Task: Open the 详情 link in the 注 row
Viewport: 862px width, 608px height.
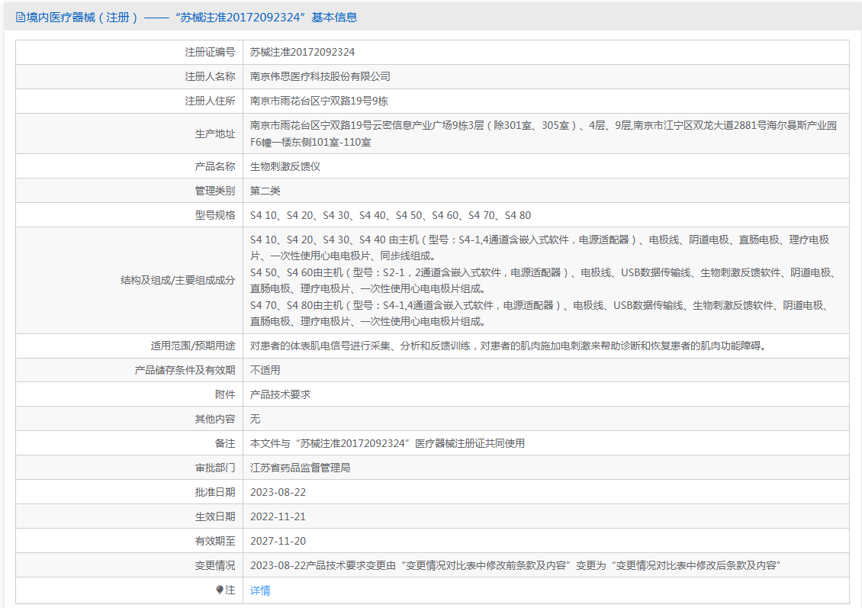Action: 260,590
